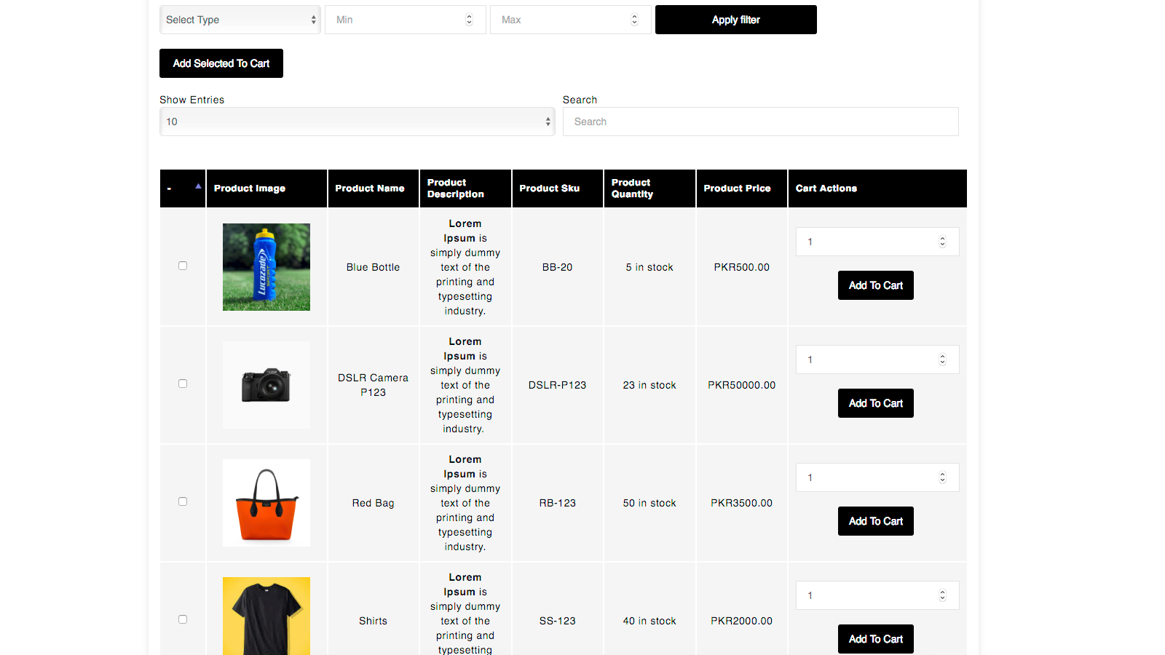Image resolution: width=1165 pixels, height=655 pixels.
Task: Click the Blue Bottle quantity stepper arrows
Action: pos(942,242)
